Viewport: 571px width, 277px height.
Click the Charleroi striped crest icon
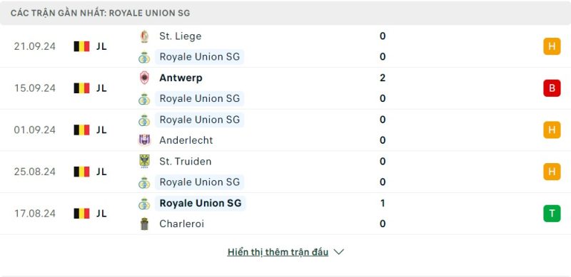[145, 224]
